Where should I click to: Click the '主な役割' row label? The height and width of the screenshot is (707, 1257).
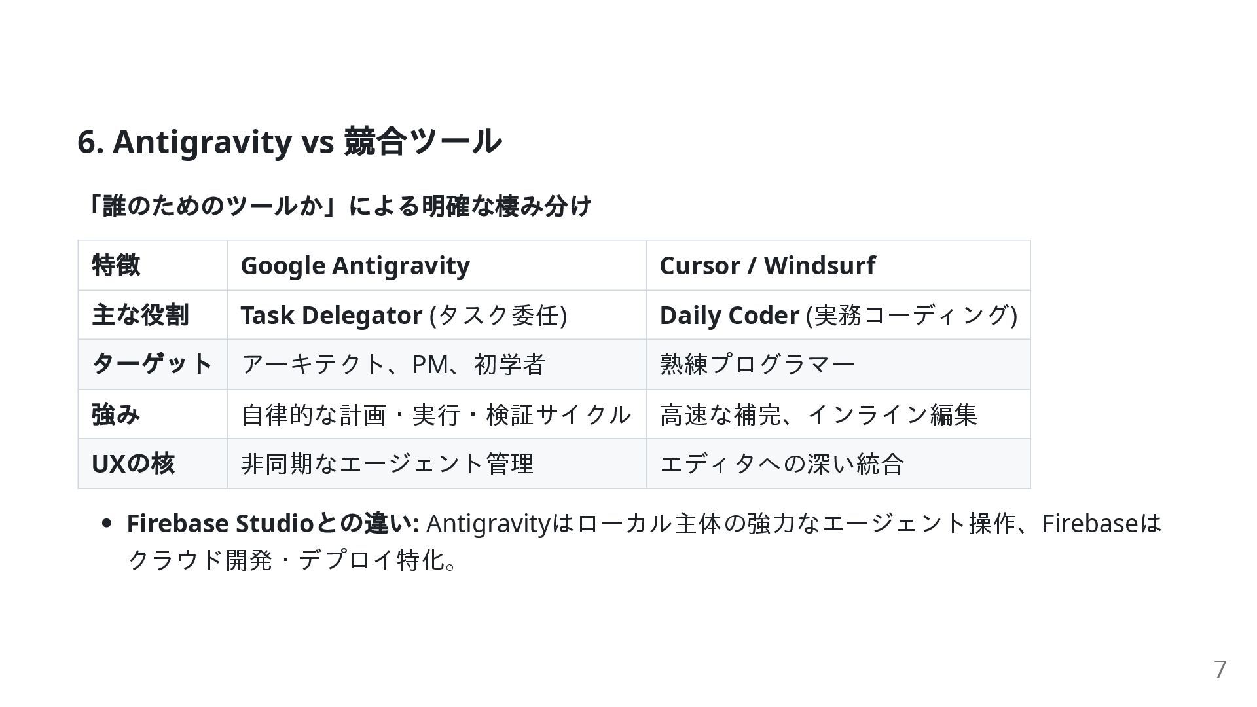140,315
